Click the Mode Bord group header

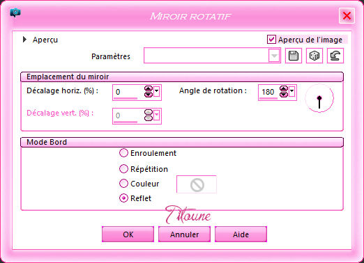[x=182, y=142]
